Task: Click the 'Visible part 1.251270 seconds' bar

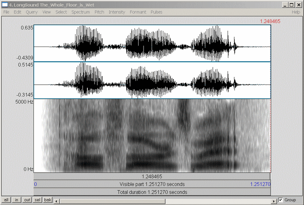Action: [152, 184]
